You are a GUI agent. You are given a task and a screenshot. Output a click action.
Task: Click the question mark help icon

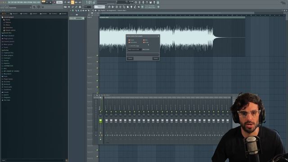coord(147,2)
